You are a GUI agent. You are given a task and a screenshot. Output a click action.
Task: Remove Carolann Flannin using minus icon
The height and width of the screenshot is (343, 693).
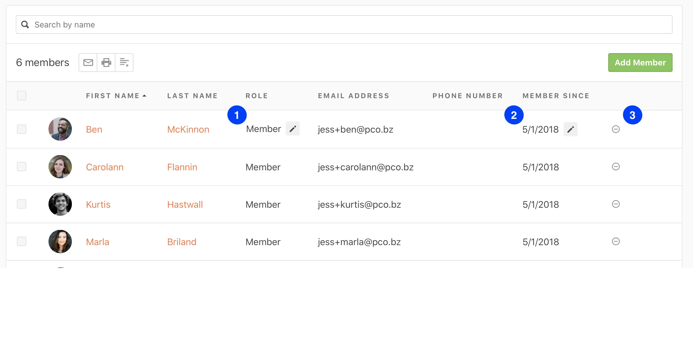click(x=616, y=167)
